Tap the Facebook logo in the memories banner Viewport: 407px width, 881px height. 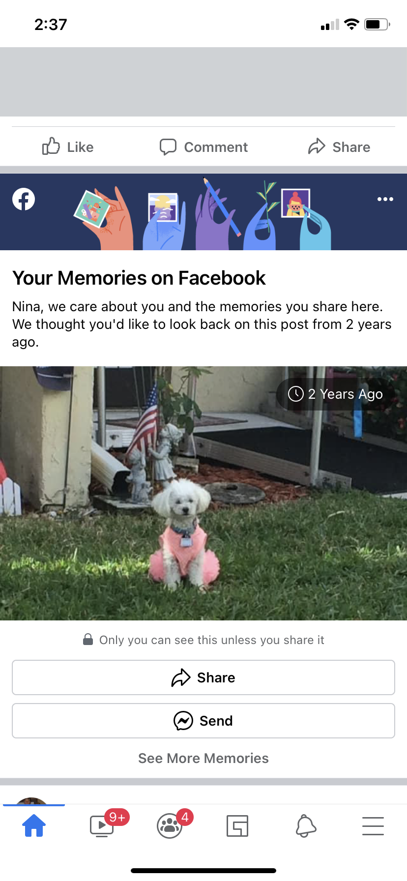pos(24,199)
